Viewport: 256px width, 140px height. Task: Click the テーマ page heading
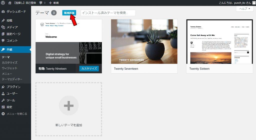(x=42, y=13)
